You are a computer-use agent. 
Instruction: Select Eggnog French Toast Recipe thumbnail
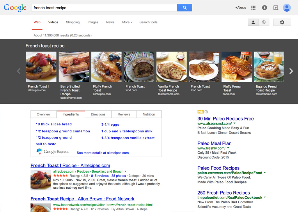(269, 67)
